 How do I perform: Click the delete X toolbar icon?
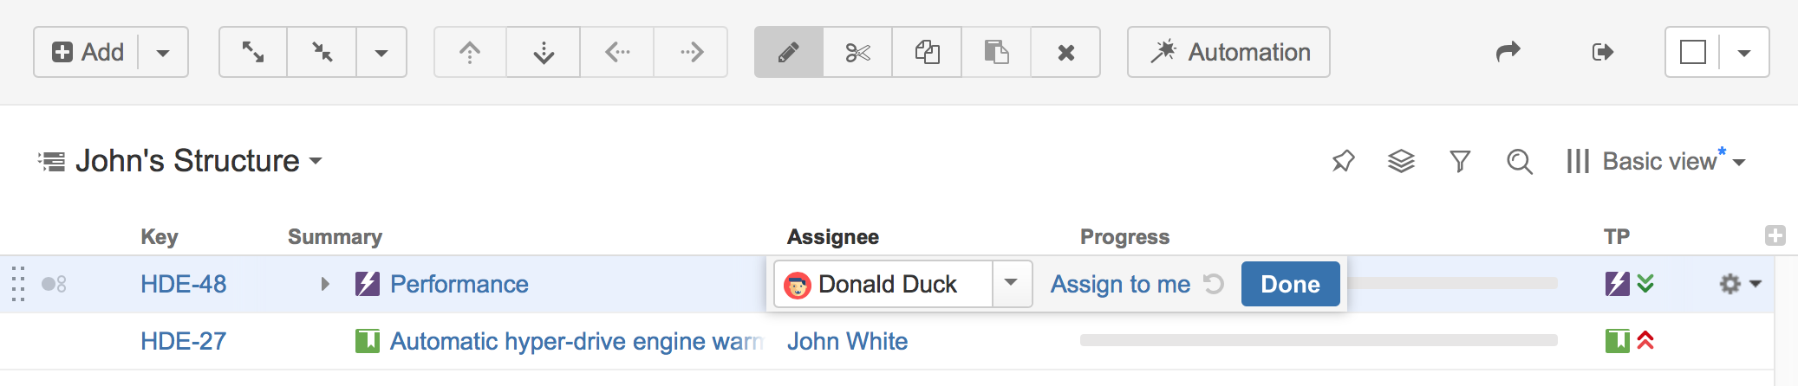[1065, 52]
